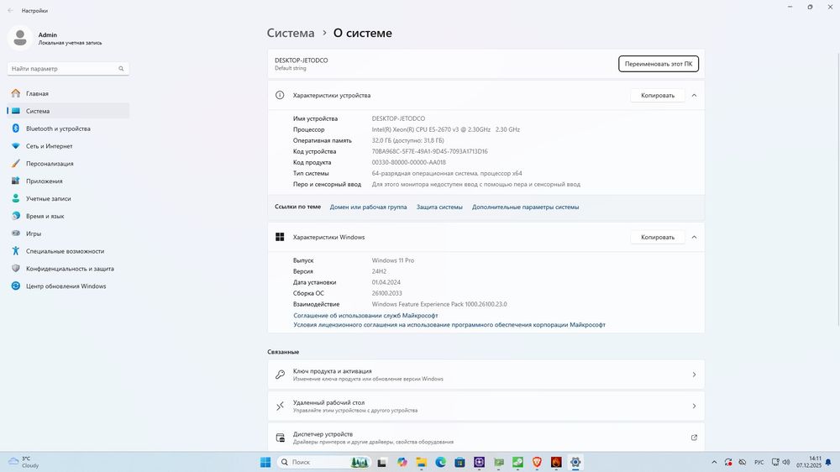Select the Система section in sidebar
Screen dimensions: 840x472
point(68,111)
